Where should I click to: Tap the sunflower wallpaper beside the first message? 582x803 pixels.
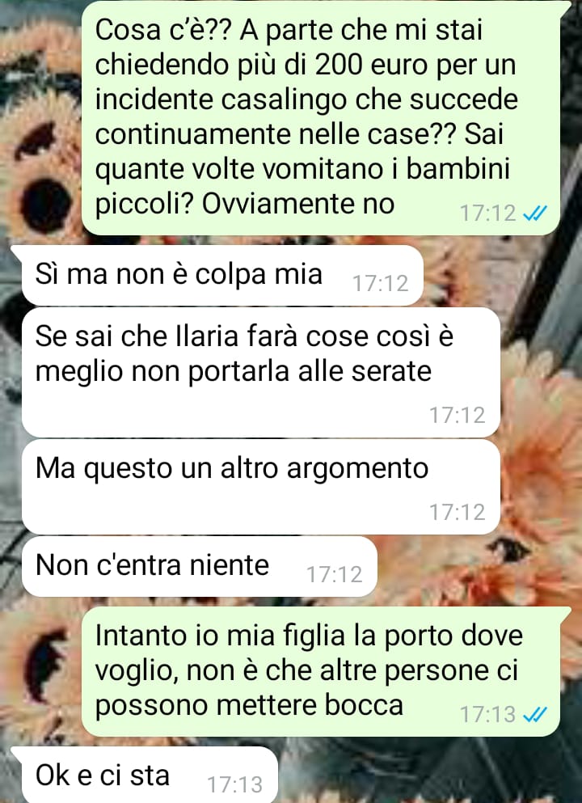pos(40,154)
